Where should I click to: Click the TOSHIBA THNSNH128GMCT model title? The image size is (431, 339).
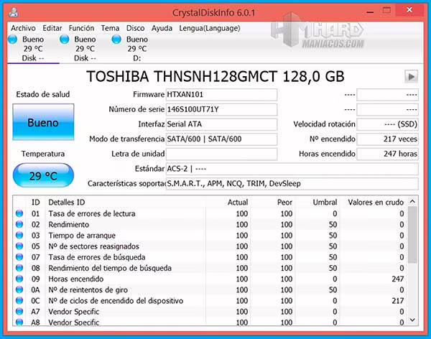[215, 76]
